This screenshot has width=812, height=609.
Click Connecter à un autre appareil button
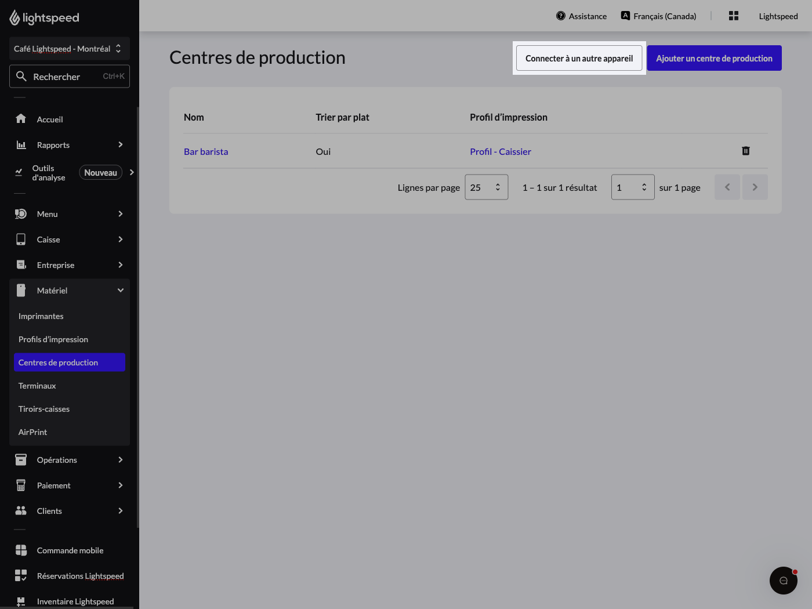pos(579,58)
